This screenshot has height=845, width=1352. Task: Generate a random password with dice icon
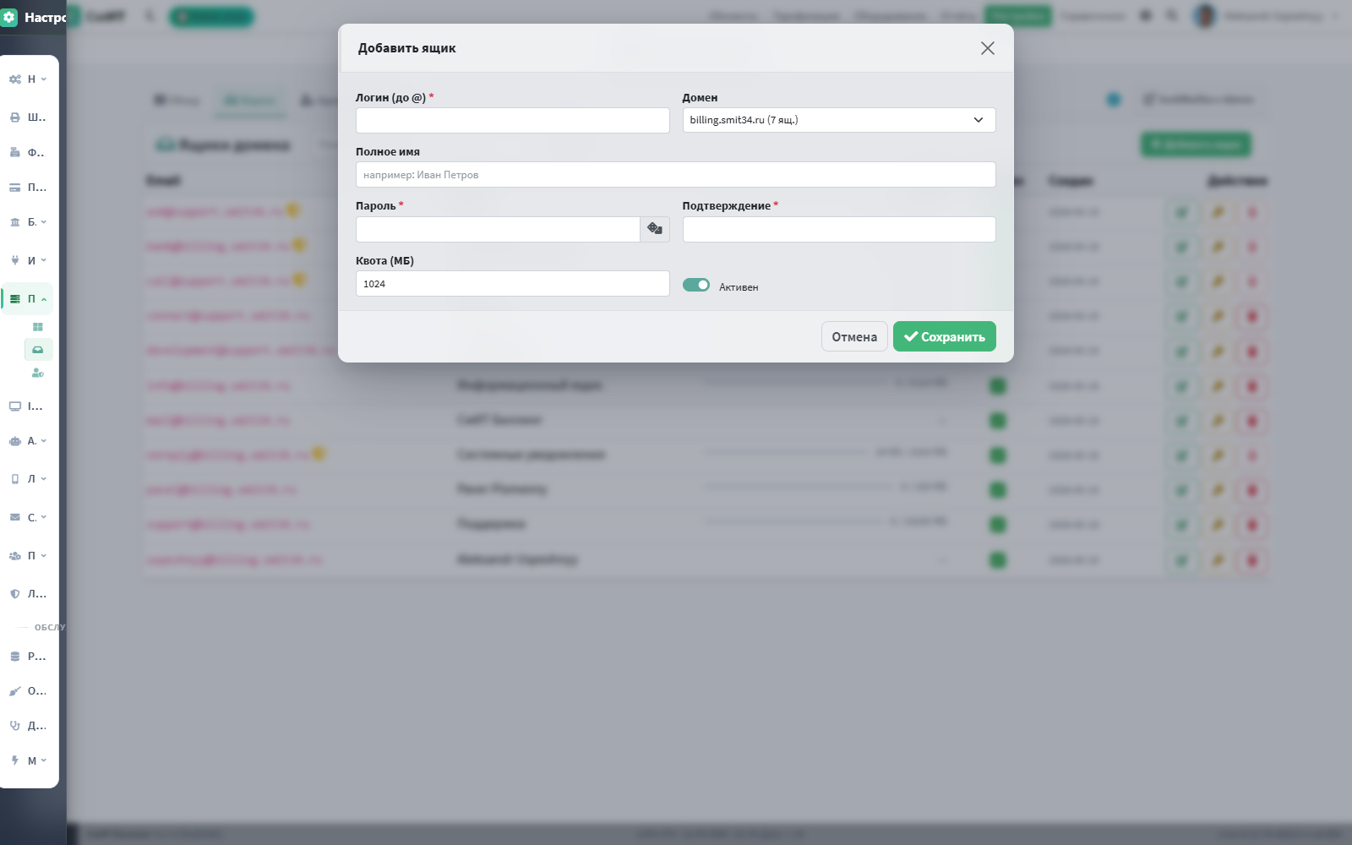[655, 229]
